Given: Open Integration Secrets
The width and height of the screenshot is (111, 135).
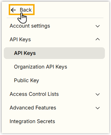Looking at the screenshot, I should click(x=32, y=121).
